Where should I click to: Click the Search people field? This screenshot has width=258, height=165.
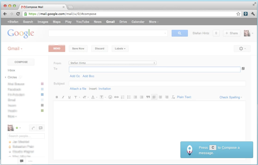pyautogui.click(x=26, y=136)
